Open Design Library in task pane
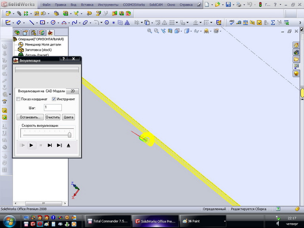Viewport: 304px width, 228px height. pyautogui.click(x=296, y=52)
